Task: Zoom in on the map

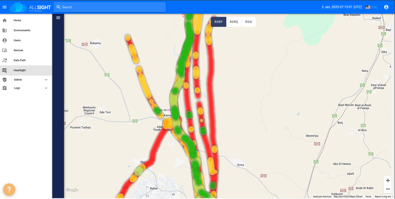Action: pyautogui.click(x=388, y=181)
